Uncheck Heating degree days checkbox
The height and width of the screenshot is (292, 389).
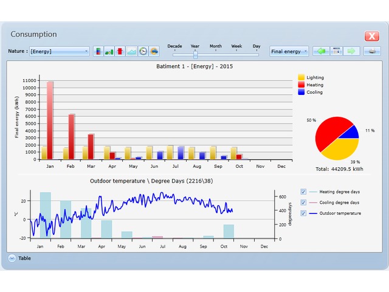303,192
